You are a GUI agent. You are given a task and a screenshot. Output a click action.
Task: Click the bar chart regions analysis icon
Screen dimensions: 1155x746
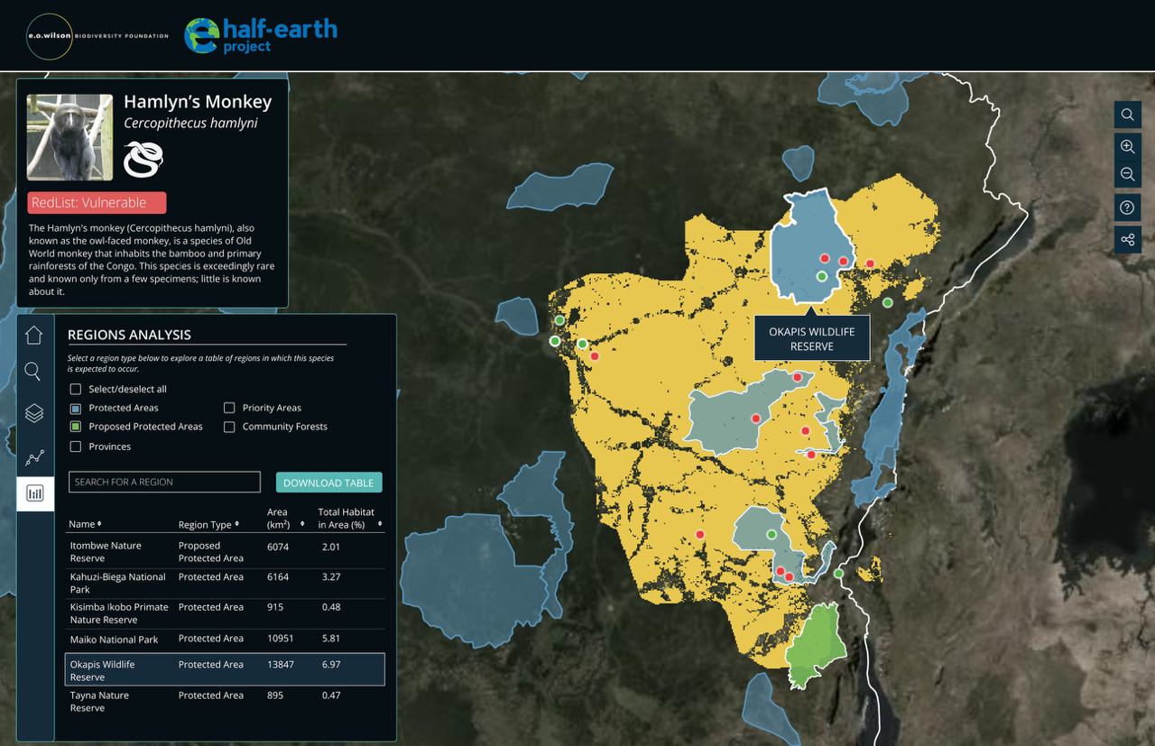[x=35, y=493]
